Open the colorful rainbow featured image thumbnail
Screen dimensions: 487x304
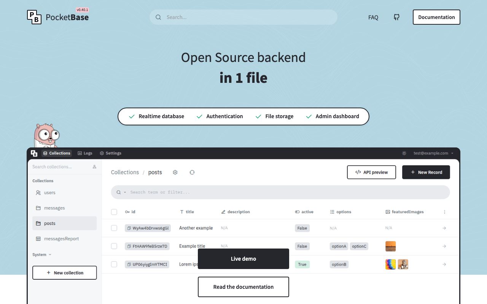coord(391,264)
